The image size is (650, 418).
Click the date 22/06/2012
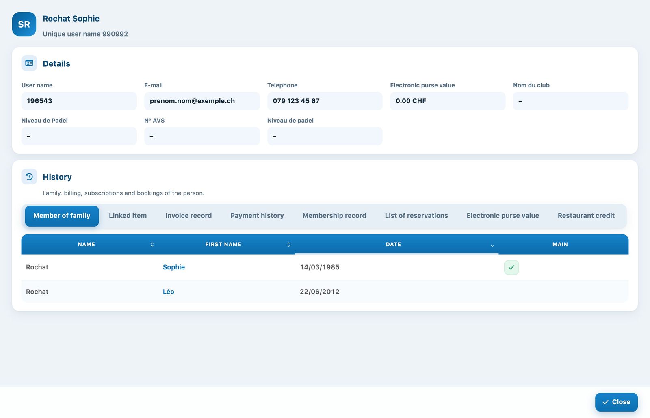coord(320,292)
